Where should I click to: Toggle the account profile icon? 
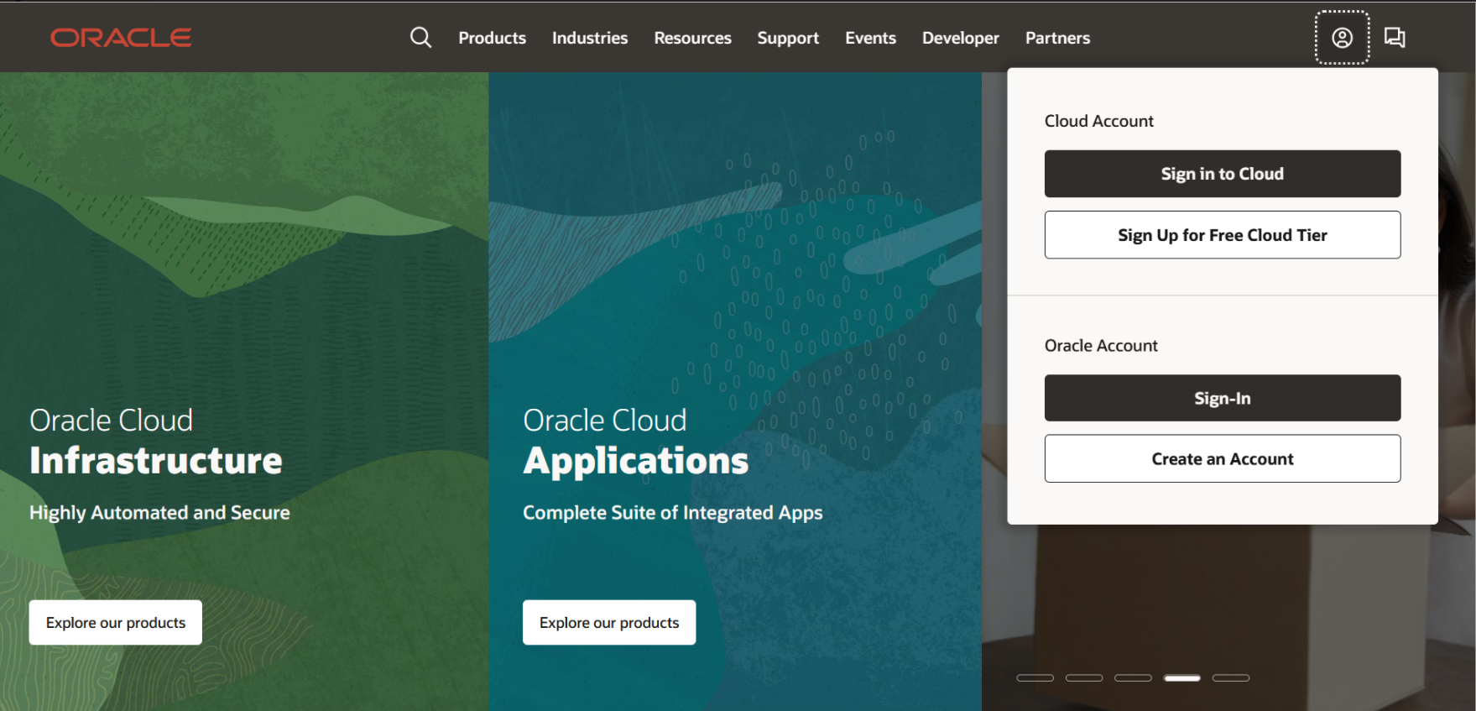1342,38
